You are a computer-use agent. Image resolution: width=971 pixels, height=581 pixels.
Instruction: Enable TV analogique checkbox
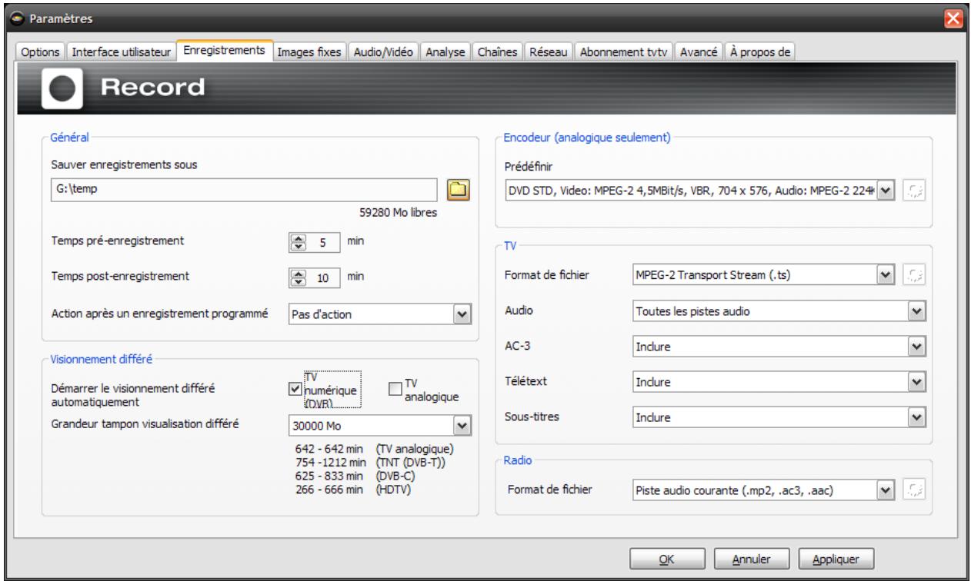coord(395,389)
